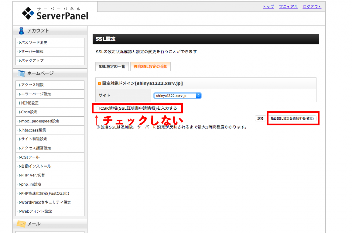
Task: Open アクセス拒否設定
Action: pos(50,148)
